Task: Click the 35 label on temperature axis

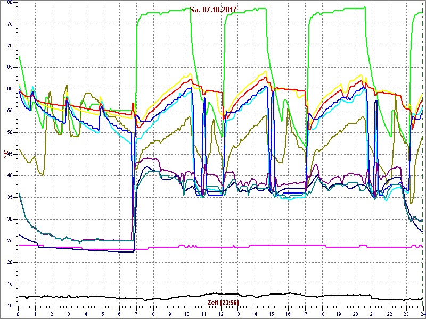Action: (9, 197)
